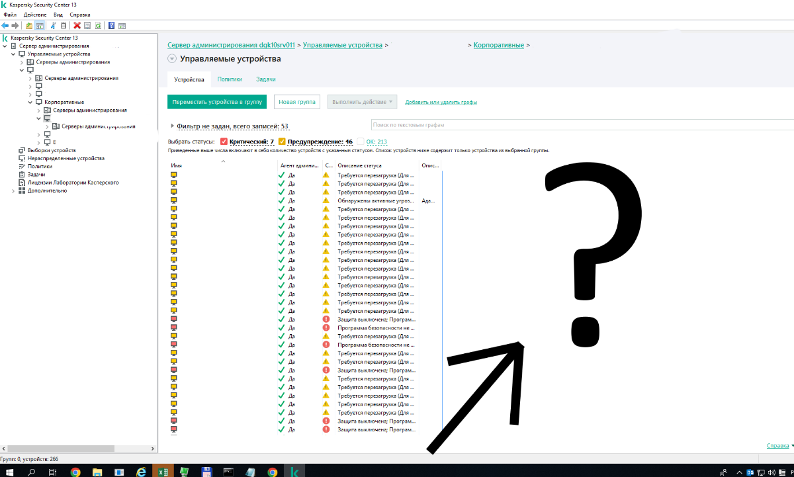Click the Задачи clipboard icon in the tree

click(22, 175)
